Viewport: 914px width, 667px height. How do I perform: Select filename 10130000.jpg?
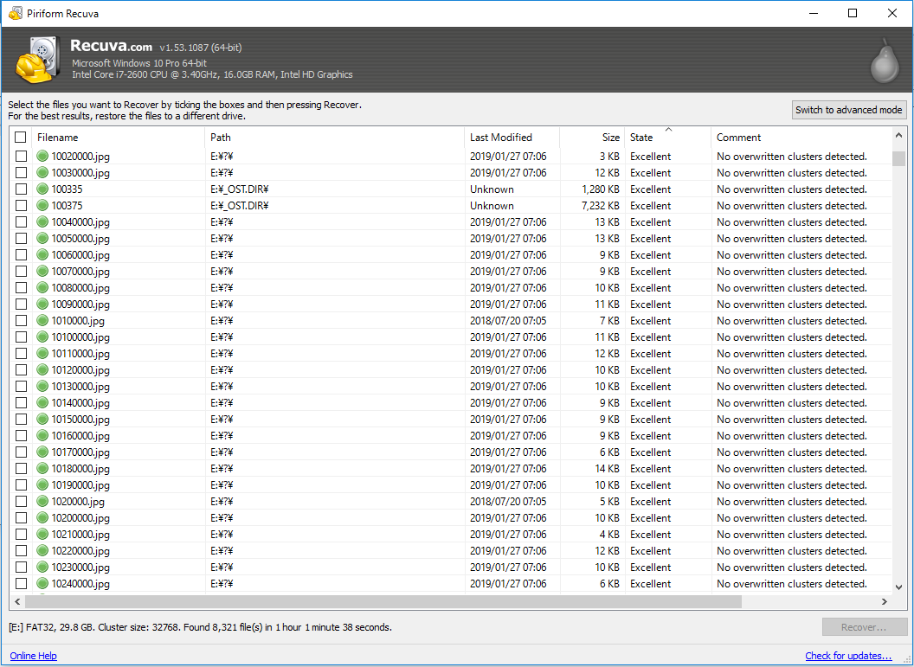pyautogui.click(x=80, y=386)
